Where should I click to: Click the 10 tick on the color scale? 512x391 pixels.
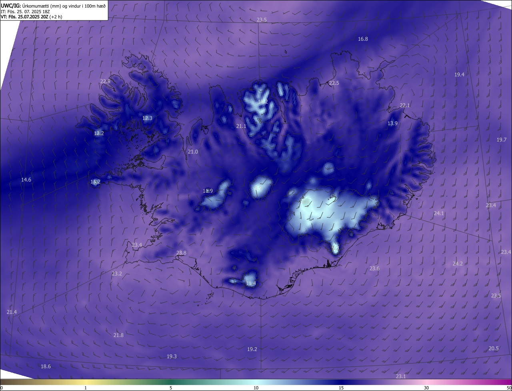(256, 388)
